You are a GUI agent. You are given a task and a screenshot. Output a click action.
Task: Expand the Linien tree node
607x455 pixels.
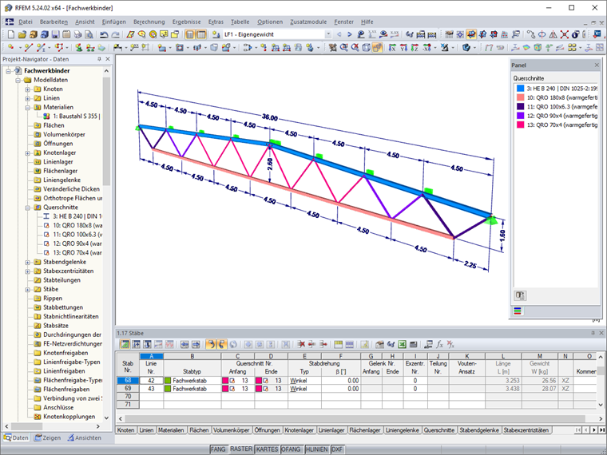point(28,98)
